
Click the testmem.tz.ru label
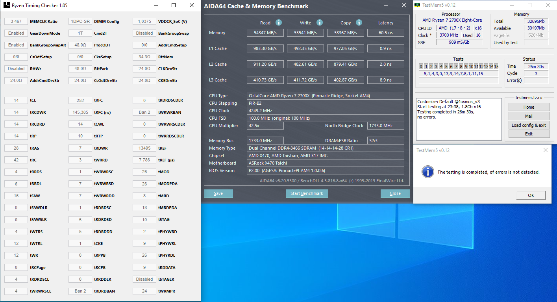click(529, 98)
